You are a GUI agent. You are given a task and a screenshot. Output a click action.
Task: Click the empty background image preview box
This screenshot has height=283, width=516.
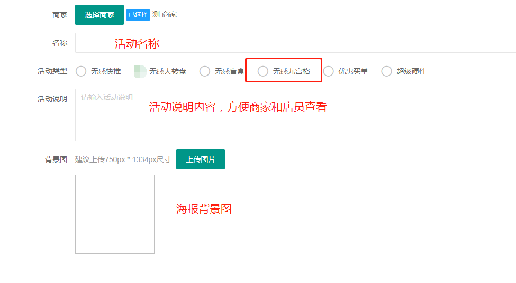click(115, 214)
